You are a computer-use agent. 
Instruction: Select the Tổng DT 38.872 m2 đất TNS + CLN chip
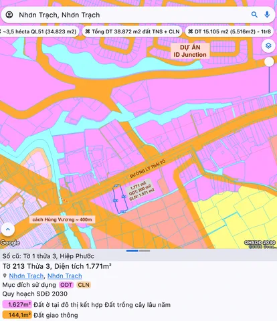coord(132,31)
